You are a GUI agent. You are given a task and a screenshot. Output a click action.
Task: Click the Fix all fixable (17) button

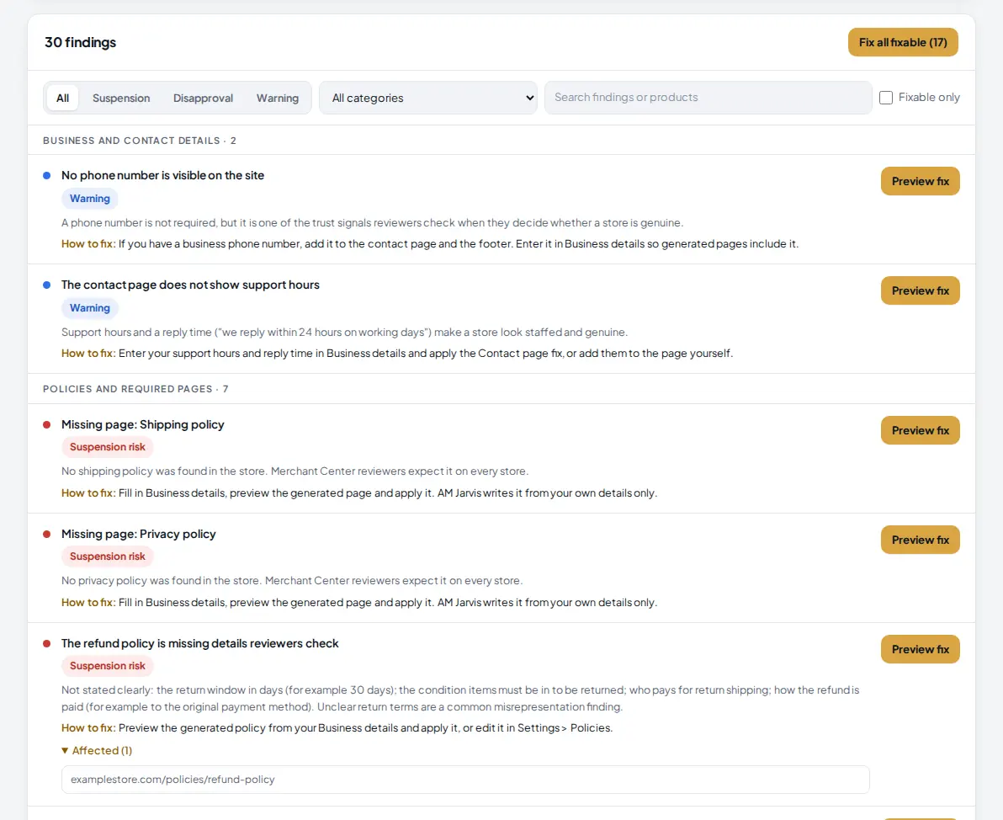click(903, 42)
